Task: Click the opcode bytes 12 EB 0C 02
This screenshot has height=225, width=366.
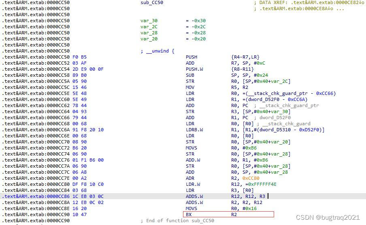Action: tap(88, 202)
